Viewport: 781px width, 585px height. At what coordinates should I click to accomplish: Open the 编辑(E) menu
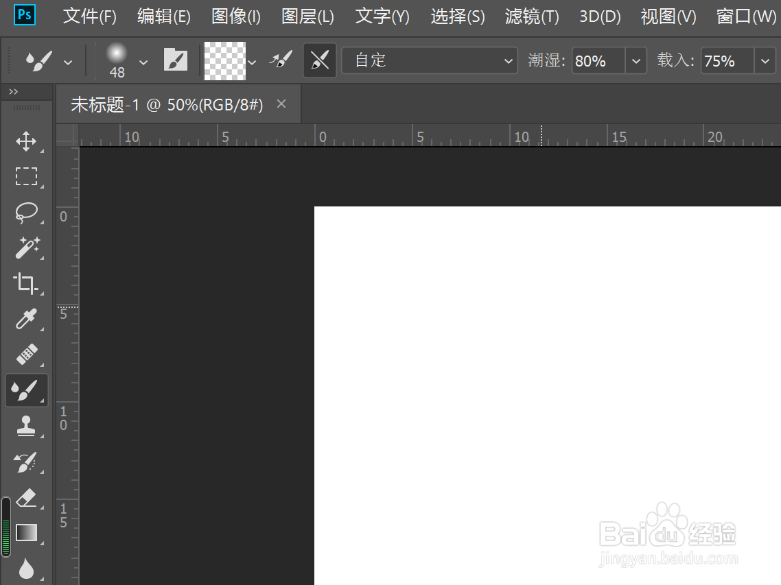[x=164, y=17]
